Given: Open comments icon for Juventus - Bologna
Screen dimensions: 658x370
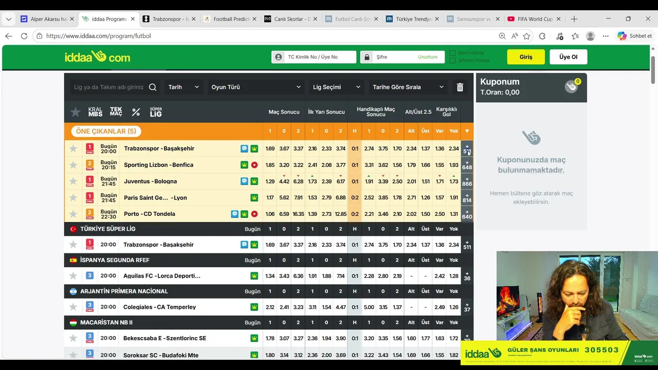Looking at the screenshot, I should (x=244, y=181).
